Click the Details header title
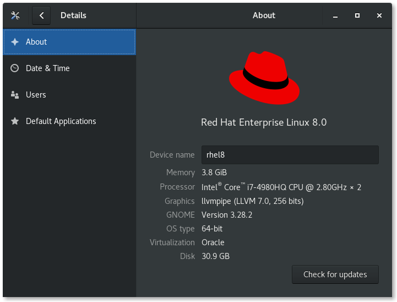Viewport: 397px width, 302px height. pyautogui.click(x=73, y=15)
